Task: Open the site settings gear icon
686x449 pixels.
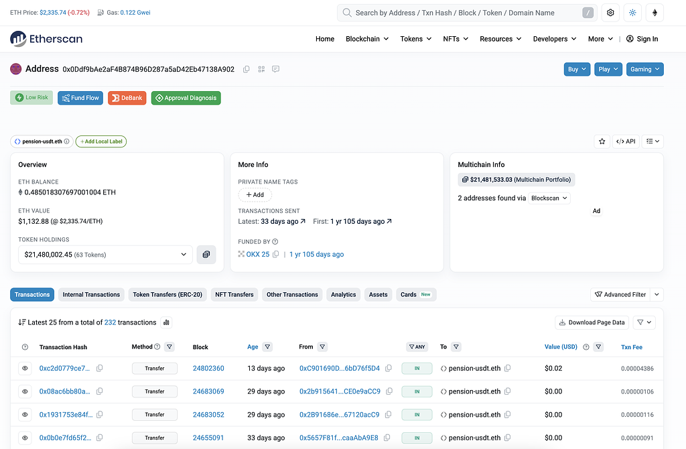Action: tap(610, 13)
